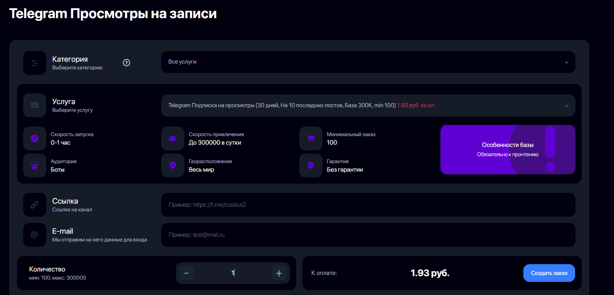The image size is (614, 295).
Task: Click the 'Ссылка' label
Action: pyautogui.click(x=65, y=201)
